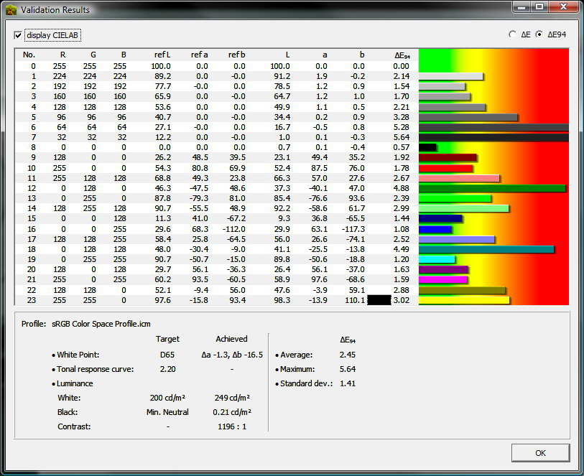
Task: Click the dark green bar in row 12
Action: tap(492, 189)
